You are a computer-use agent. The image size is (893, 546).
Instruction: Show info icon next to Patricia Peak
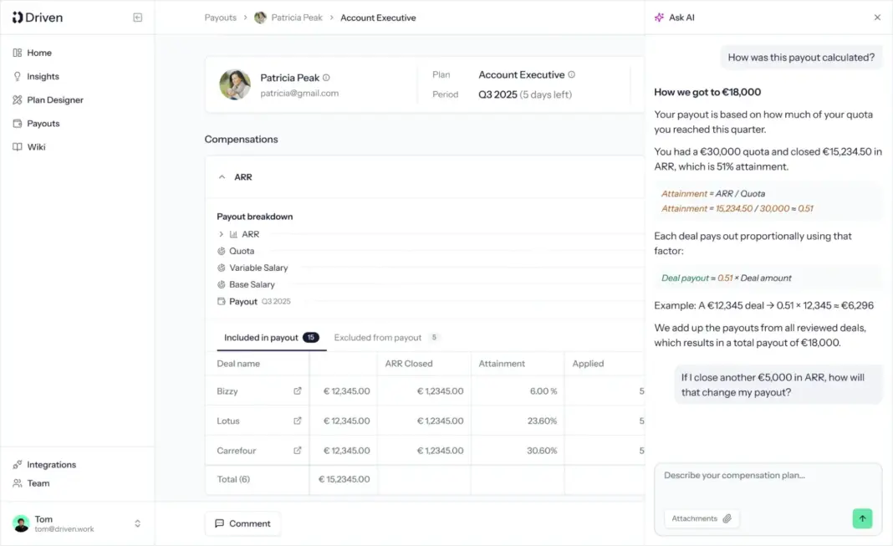pyautogui.click(x=326, y=78)
